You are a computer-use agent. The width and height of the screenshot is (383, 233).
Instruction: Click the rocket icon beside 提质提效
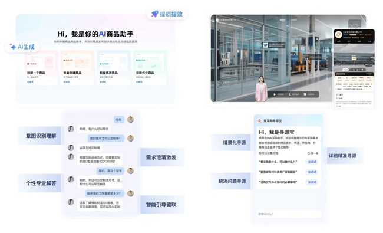tap(155, 14)
